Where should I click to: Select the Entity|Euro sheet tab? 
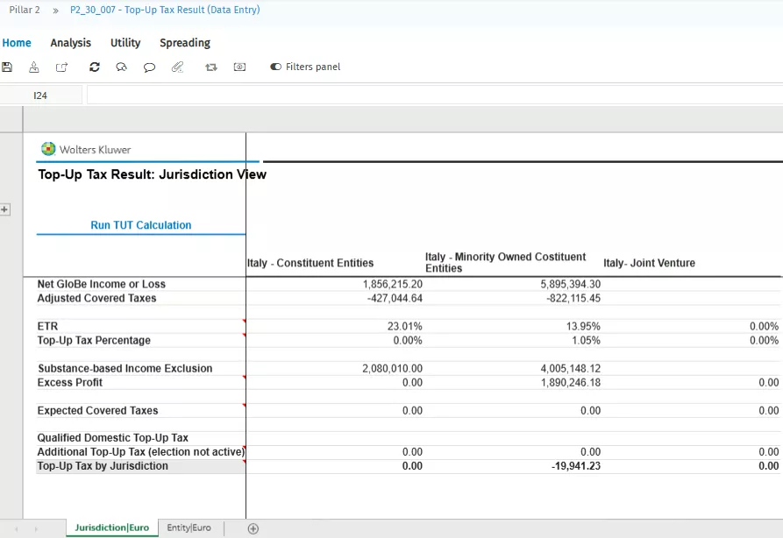(x=189, y=527)
